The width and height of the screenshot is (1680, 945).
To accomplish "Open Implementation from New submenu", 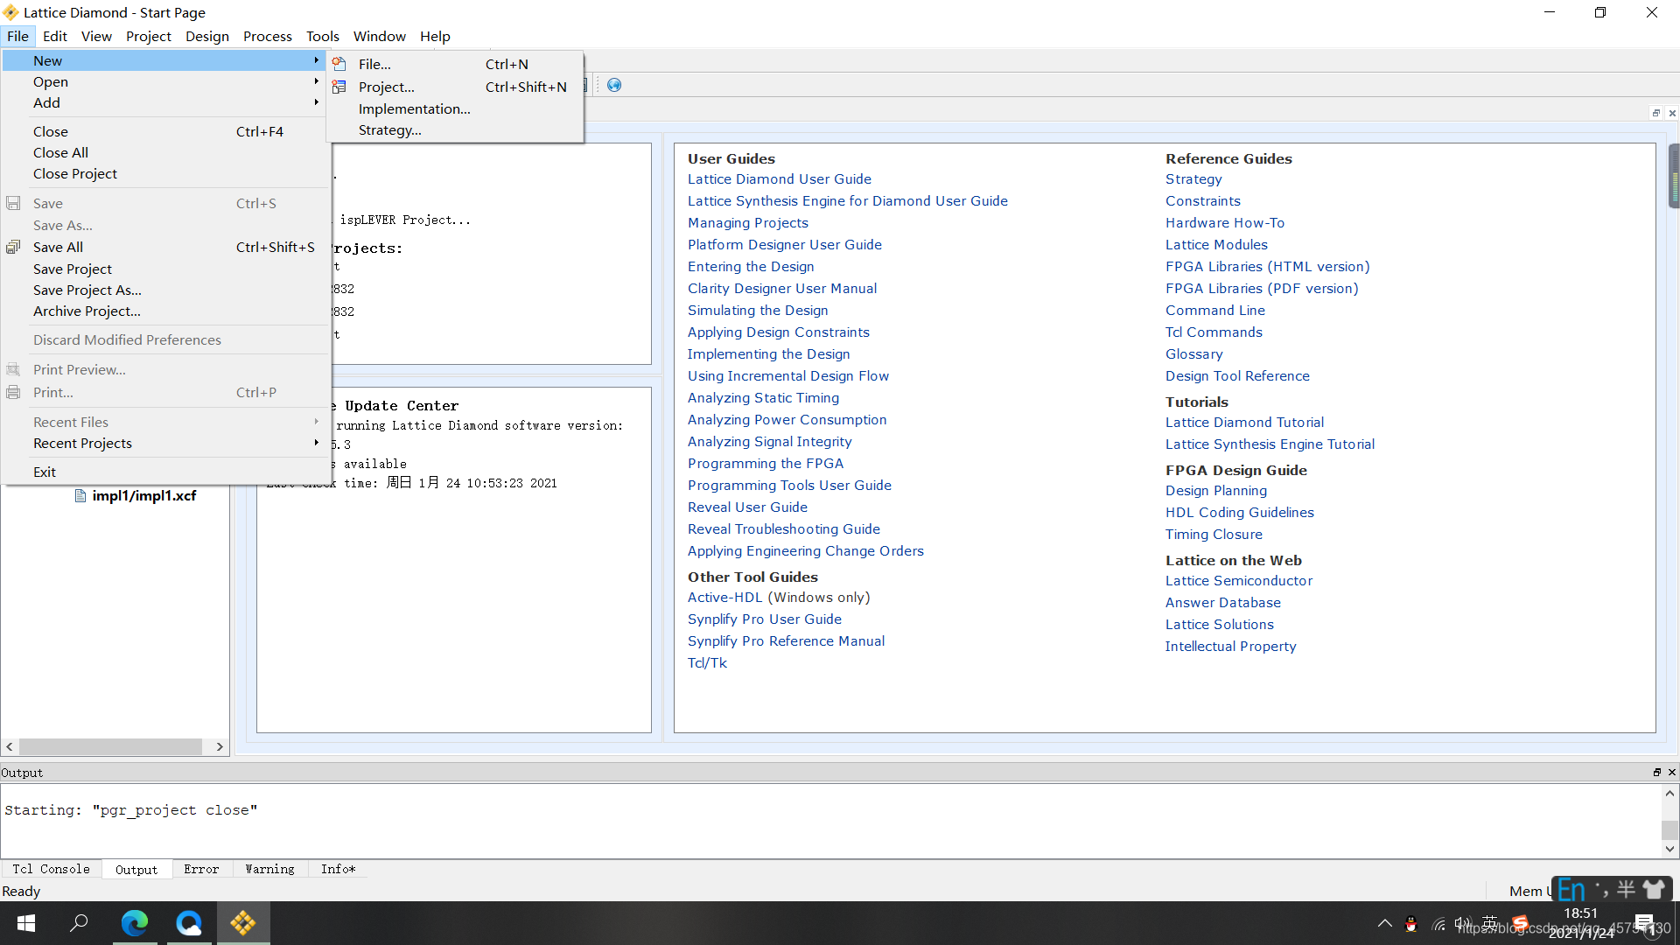I will pyautogui.click(x=413, y=108).
